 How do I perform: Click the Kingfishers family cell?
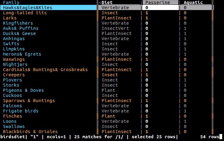click(x=18, y=23)
